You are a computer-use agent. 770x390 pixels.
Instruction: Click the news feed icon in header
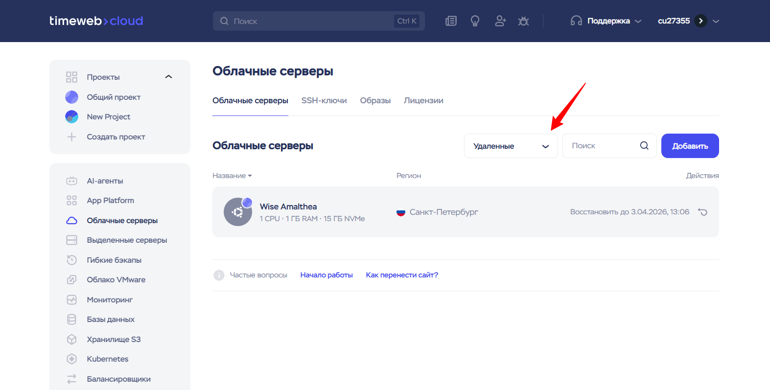[451, 21]
